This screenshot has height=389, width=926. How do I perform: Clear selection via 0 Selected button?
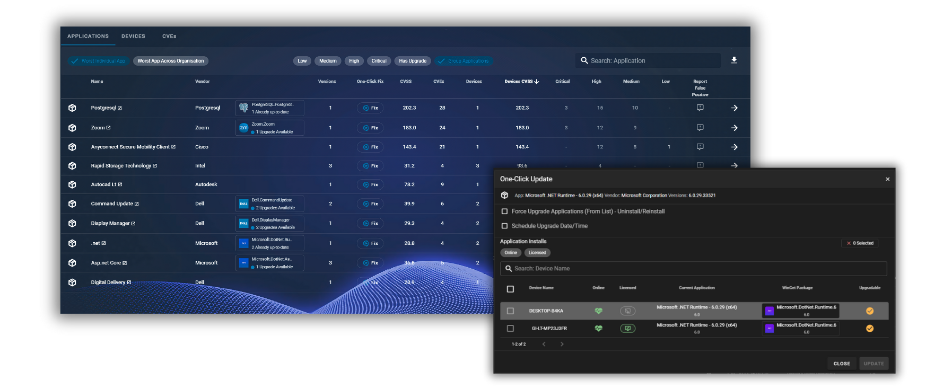860,243
